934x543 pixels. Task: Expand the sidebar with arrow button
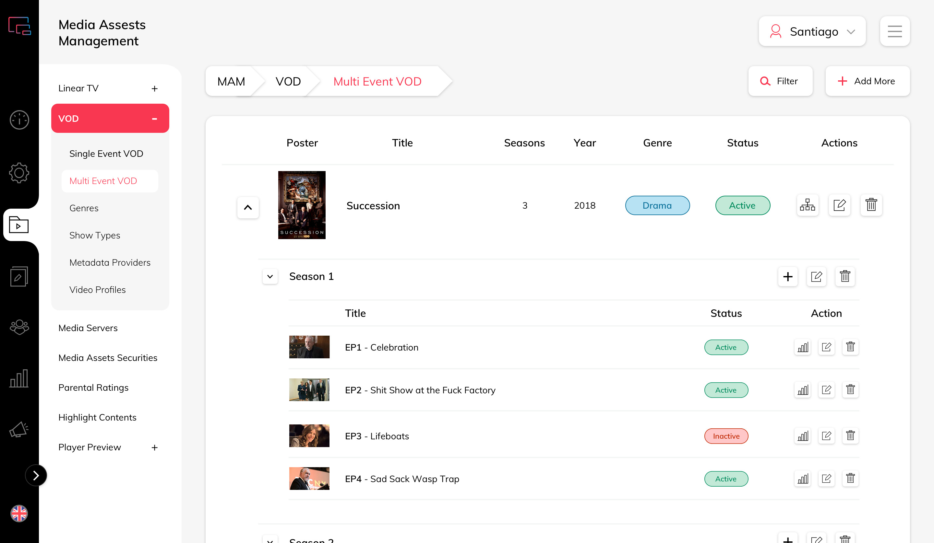[36, 475]
